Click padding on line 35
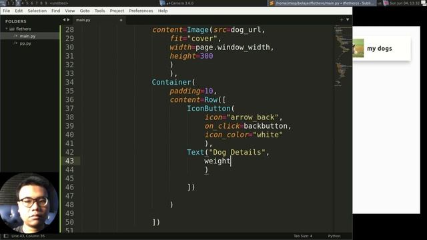427x240 pixels. point(185,91)
